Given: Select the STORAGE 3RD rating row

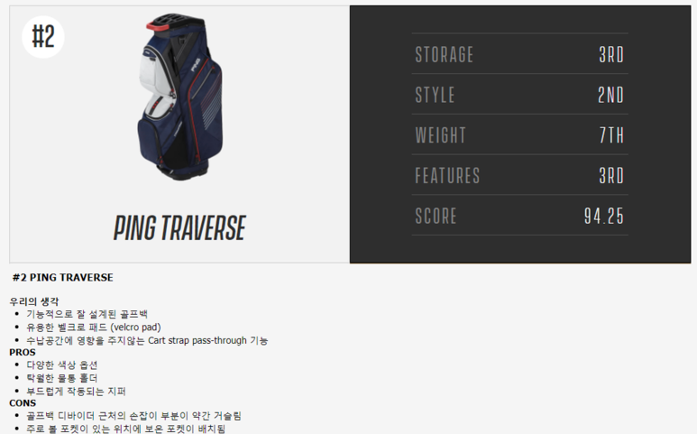Looking at the screenshot, I should tap(519, 54).
